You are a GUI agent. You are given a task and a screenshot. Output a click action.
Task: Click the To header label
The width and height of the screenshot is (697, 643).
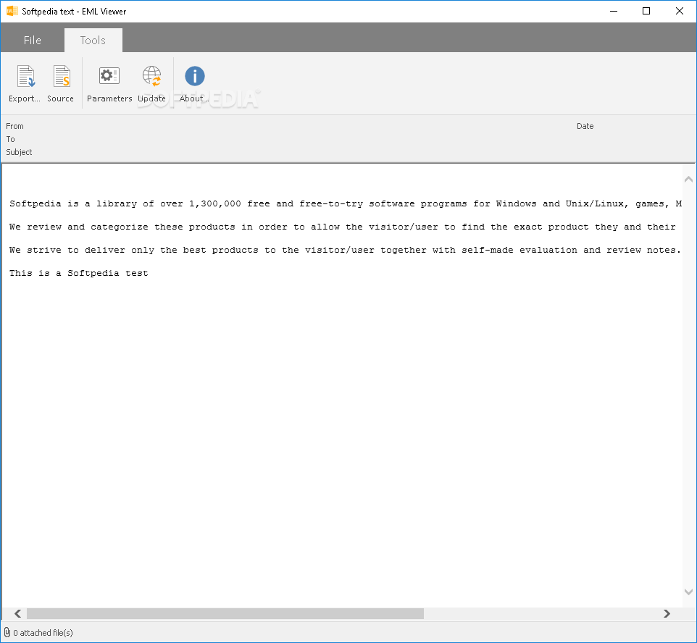click(x=10, y=139)
